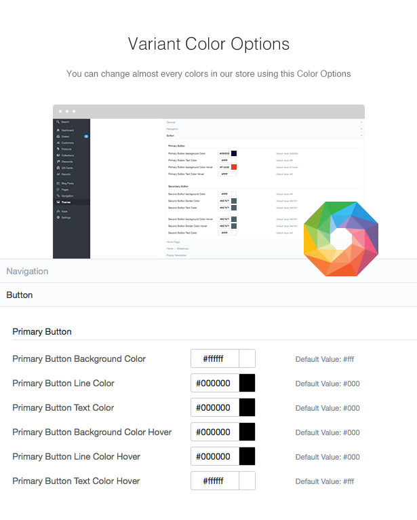Open the Apps item in the sidebar
The image size is (417, 520).
coord(62,211)
